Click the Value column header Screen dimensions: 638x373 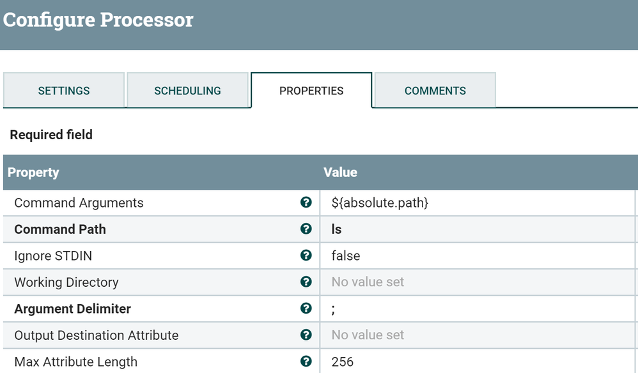point(340,172)
